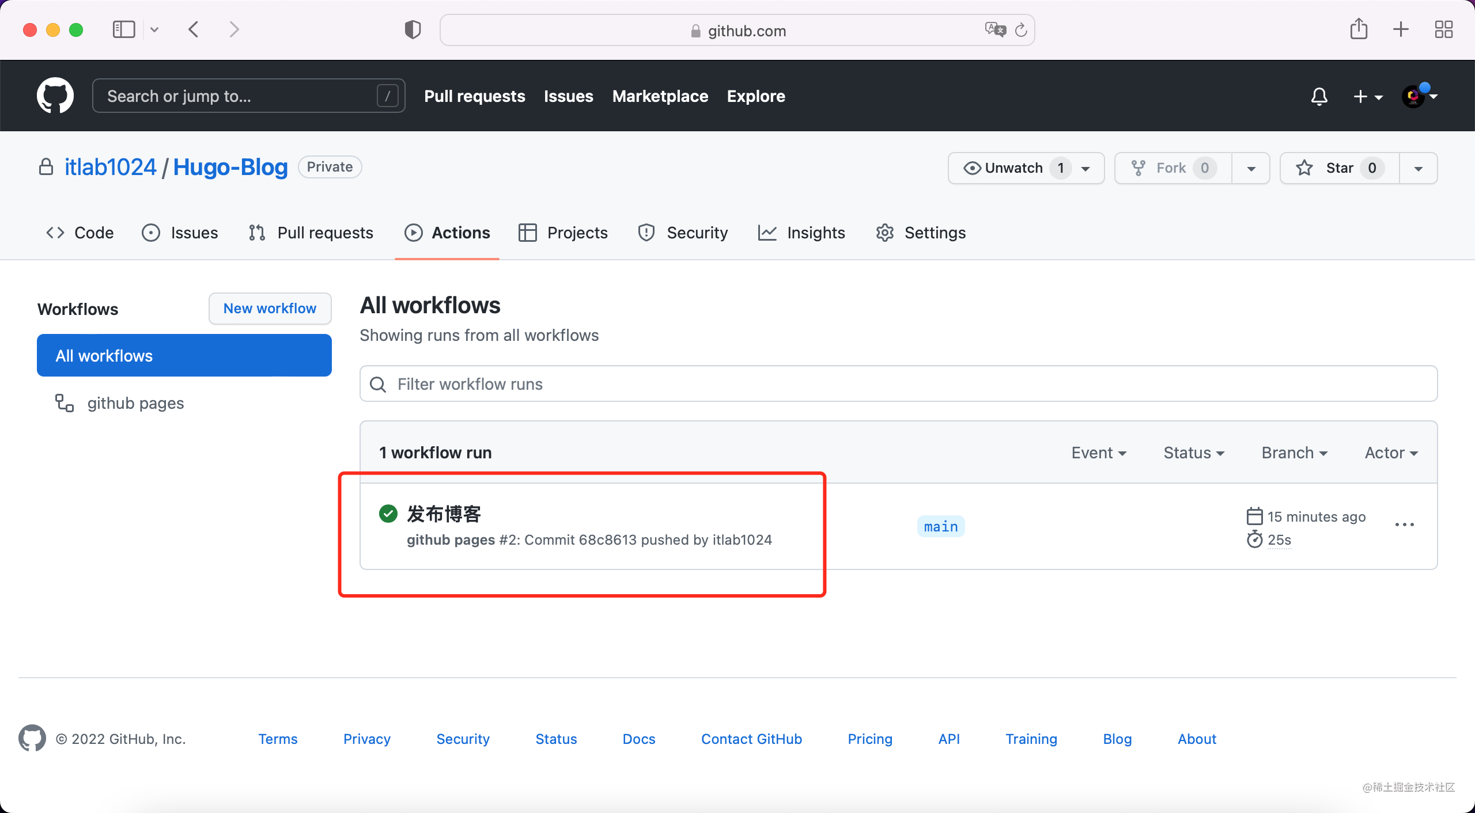The width and height of the screenshot is (1475, 813).
Task: Click the GitHub Octocat logo in header
Action: click(x=55, y=96)
